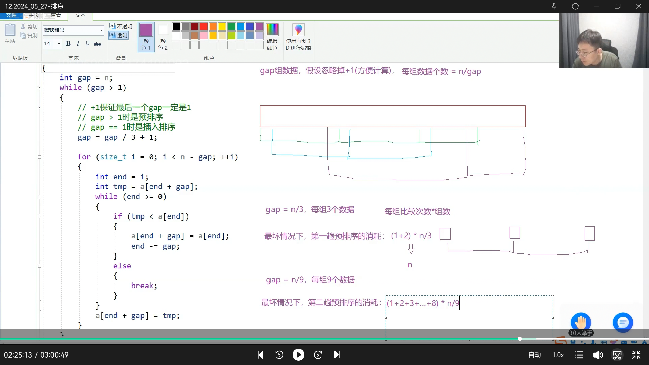
Task: Change quality setting 自动
Action: coord(535,355)
